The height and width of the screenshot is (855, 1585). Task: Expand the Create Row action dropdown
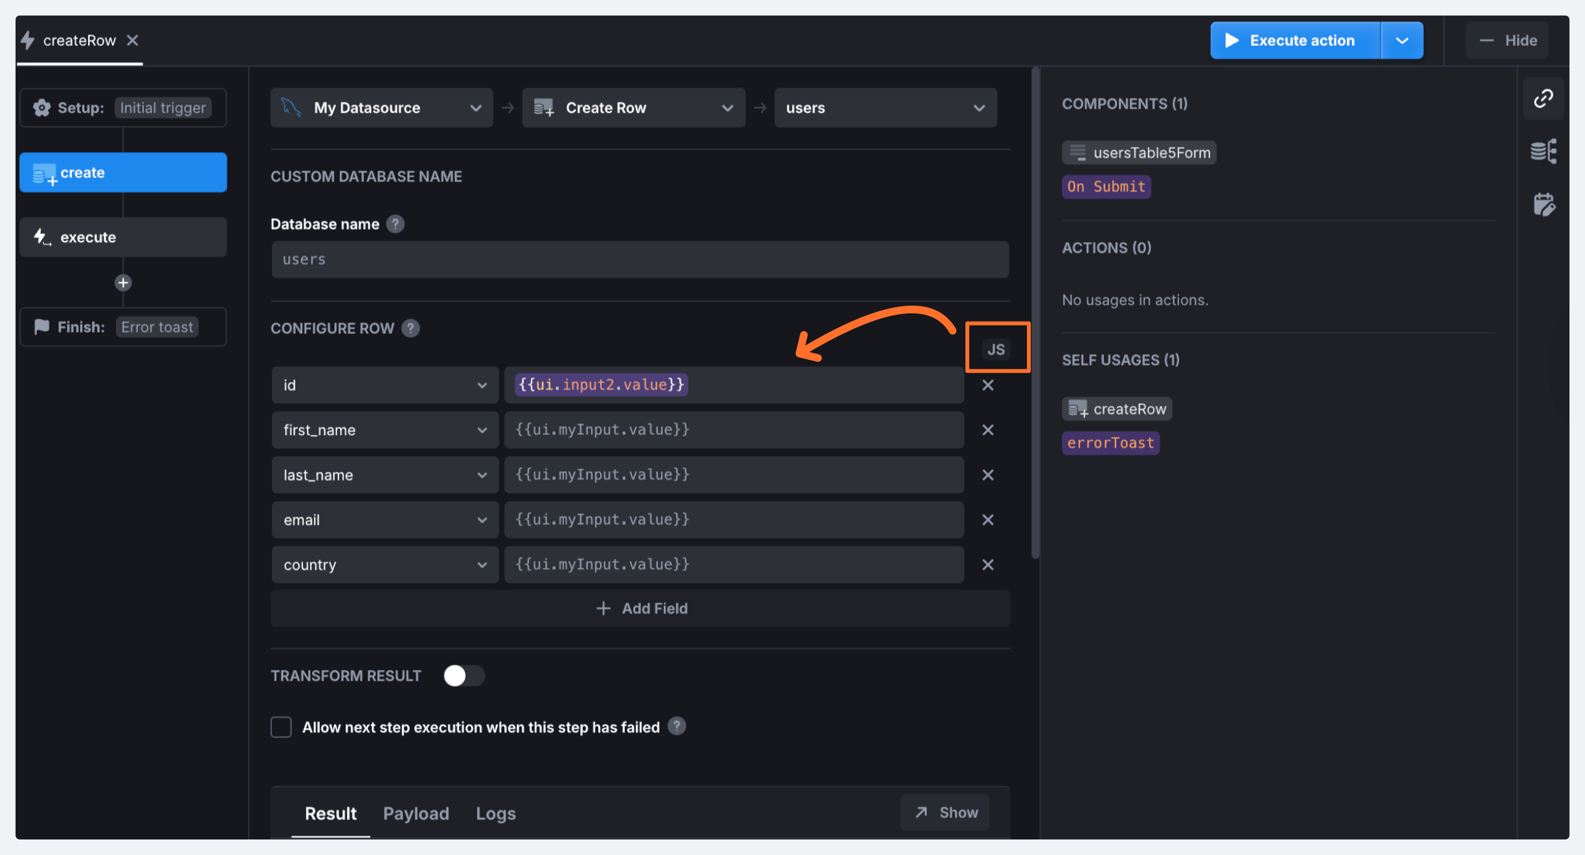pos(633,107)
